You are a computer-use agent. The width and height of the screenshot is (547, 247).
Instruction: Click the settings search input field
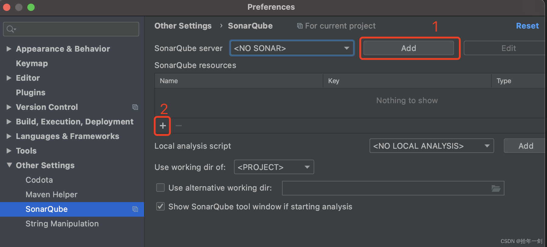(x=71, y=29)
